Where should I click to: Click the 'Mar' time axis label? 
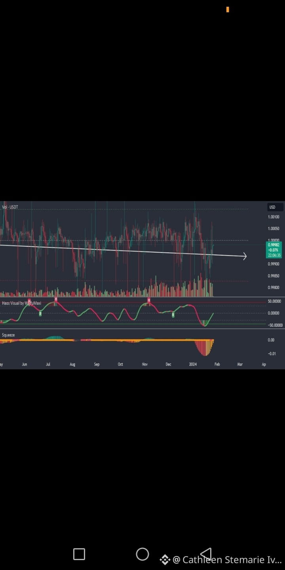point(240,364)
